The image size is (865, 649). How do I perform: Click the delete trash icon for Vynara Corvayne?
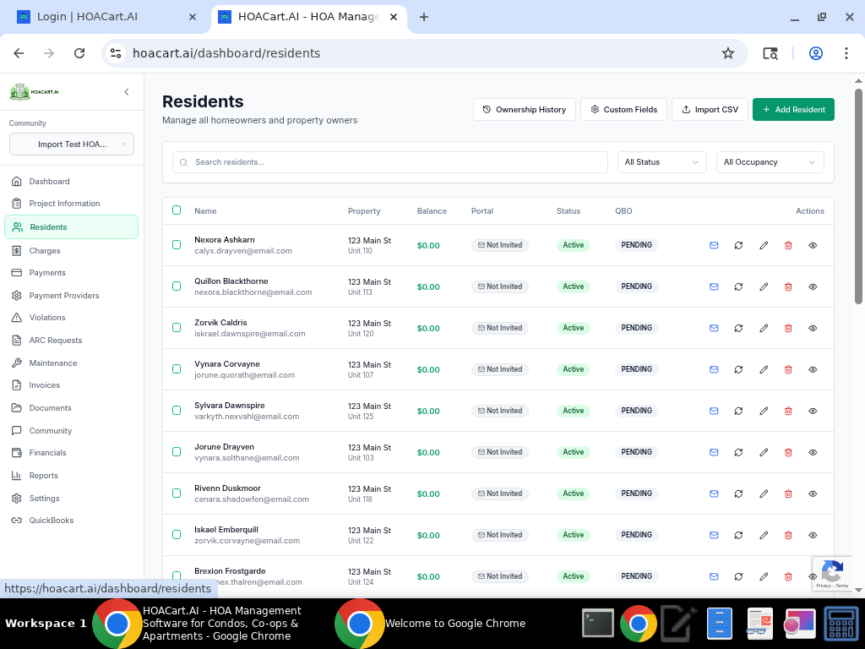click(x=788, y=369)
